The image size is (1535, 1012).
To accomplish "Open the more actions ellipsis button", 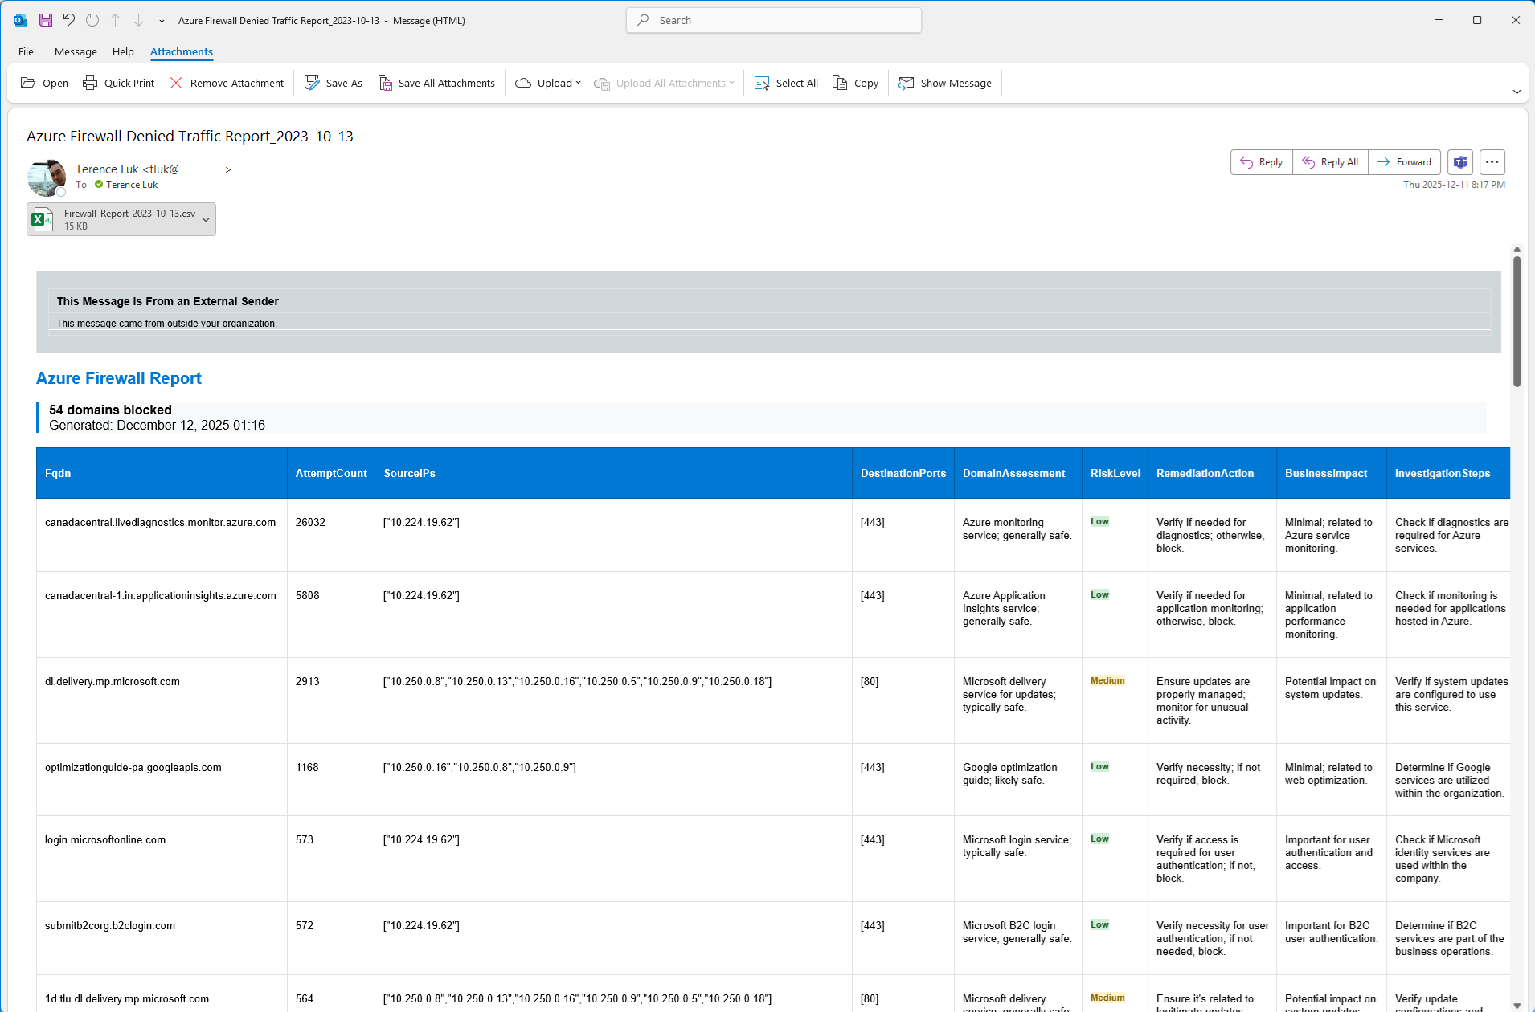I will pos(1492,162).
